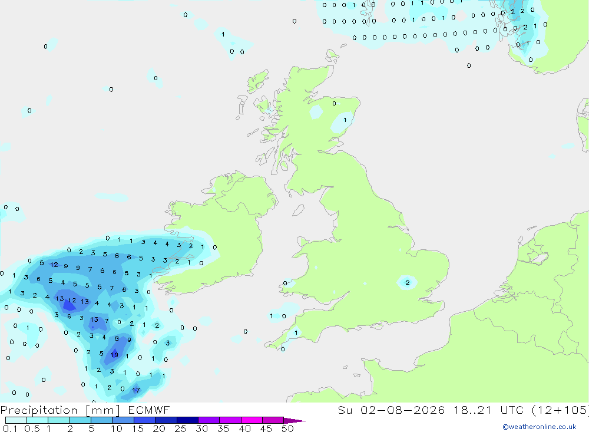The image size is (589, 432).
Task: Pick the 40–45 mm magenta legend swatch
Action: click(x=252, y=420)
